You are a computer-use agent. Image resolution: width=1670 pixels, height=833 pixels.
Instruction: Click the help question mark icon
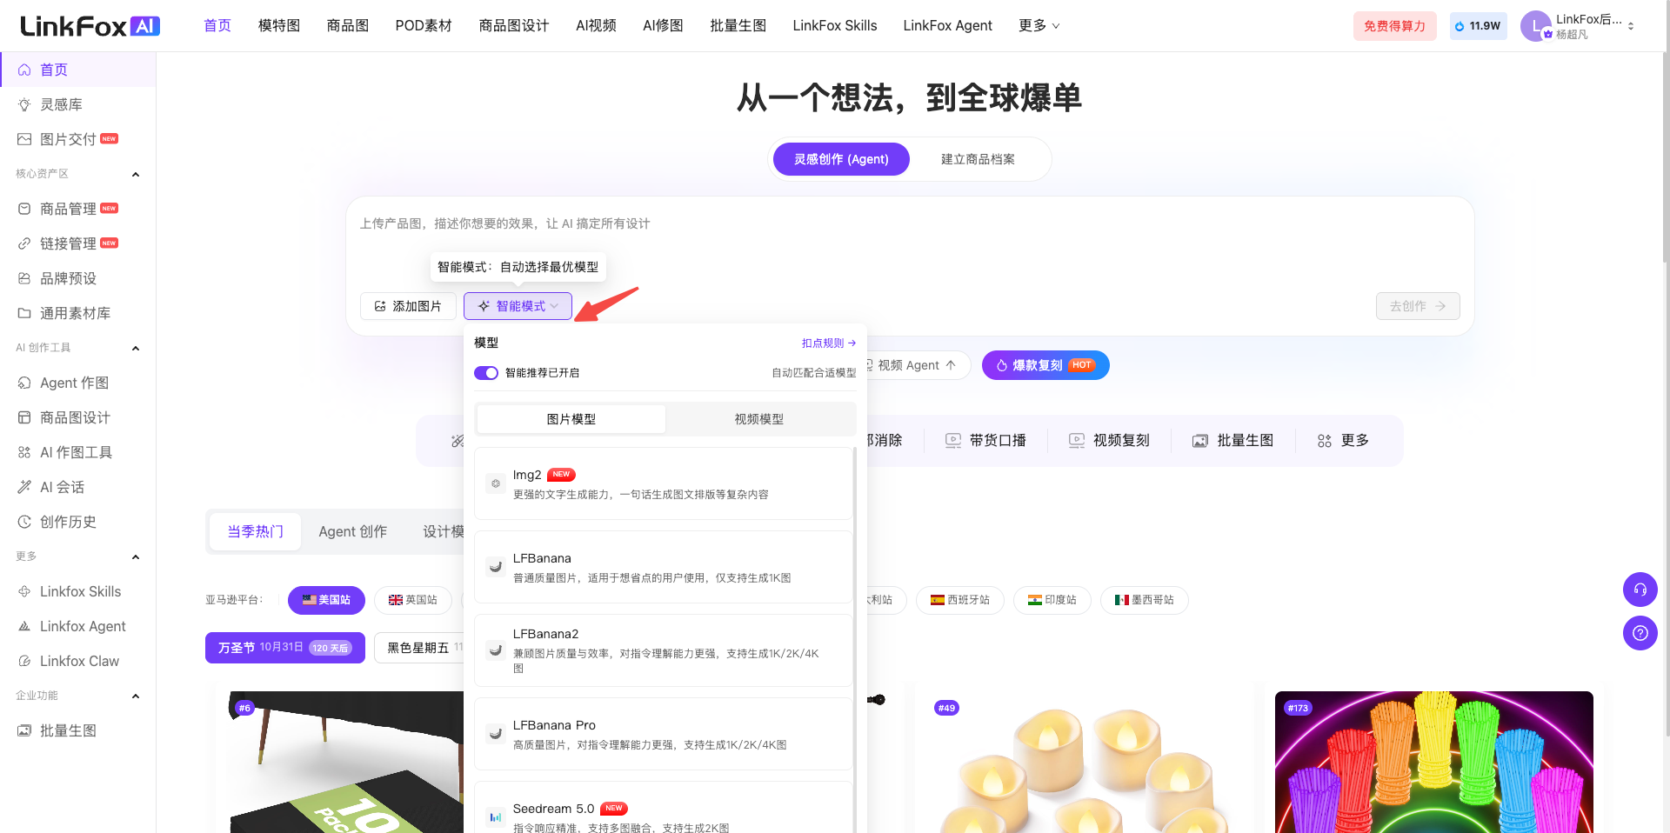[1640, 633]
